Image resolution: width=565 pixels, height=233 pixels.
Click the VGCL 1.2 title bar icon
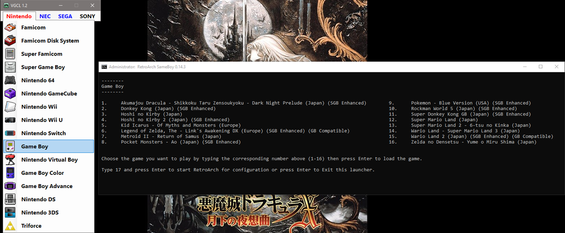point(6,5)
